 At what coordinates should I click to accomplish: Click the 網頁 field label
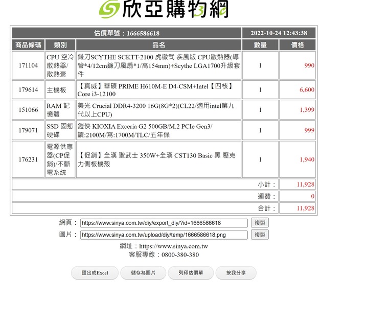pyautogui.click(x=68, y=222)
